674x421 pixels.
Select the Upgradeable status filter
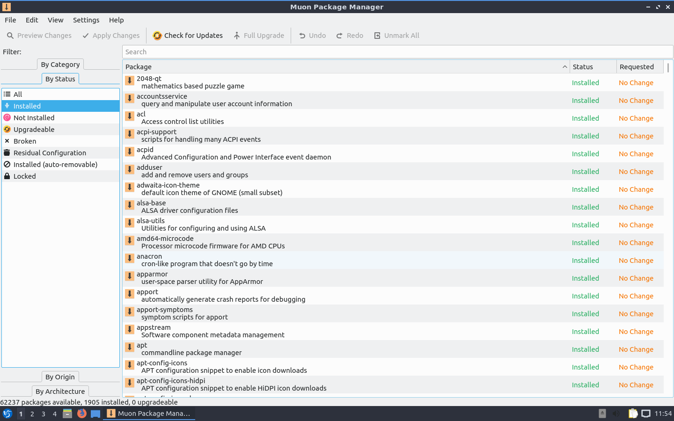click(34, 130)
